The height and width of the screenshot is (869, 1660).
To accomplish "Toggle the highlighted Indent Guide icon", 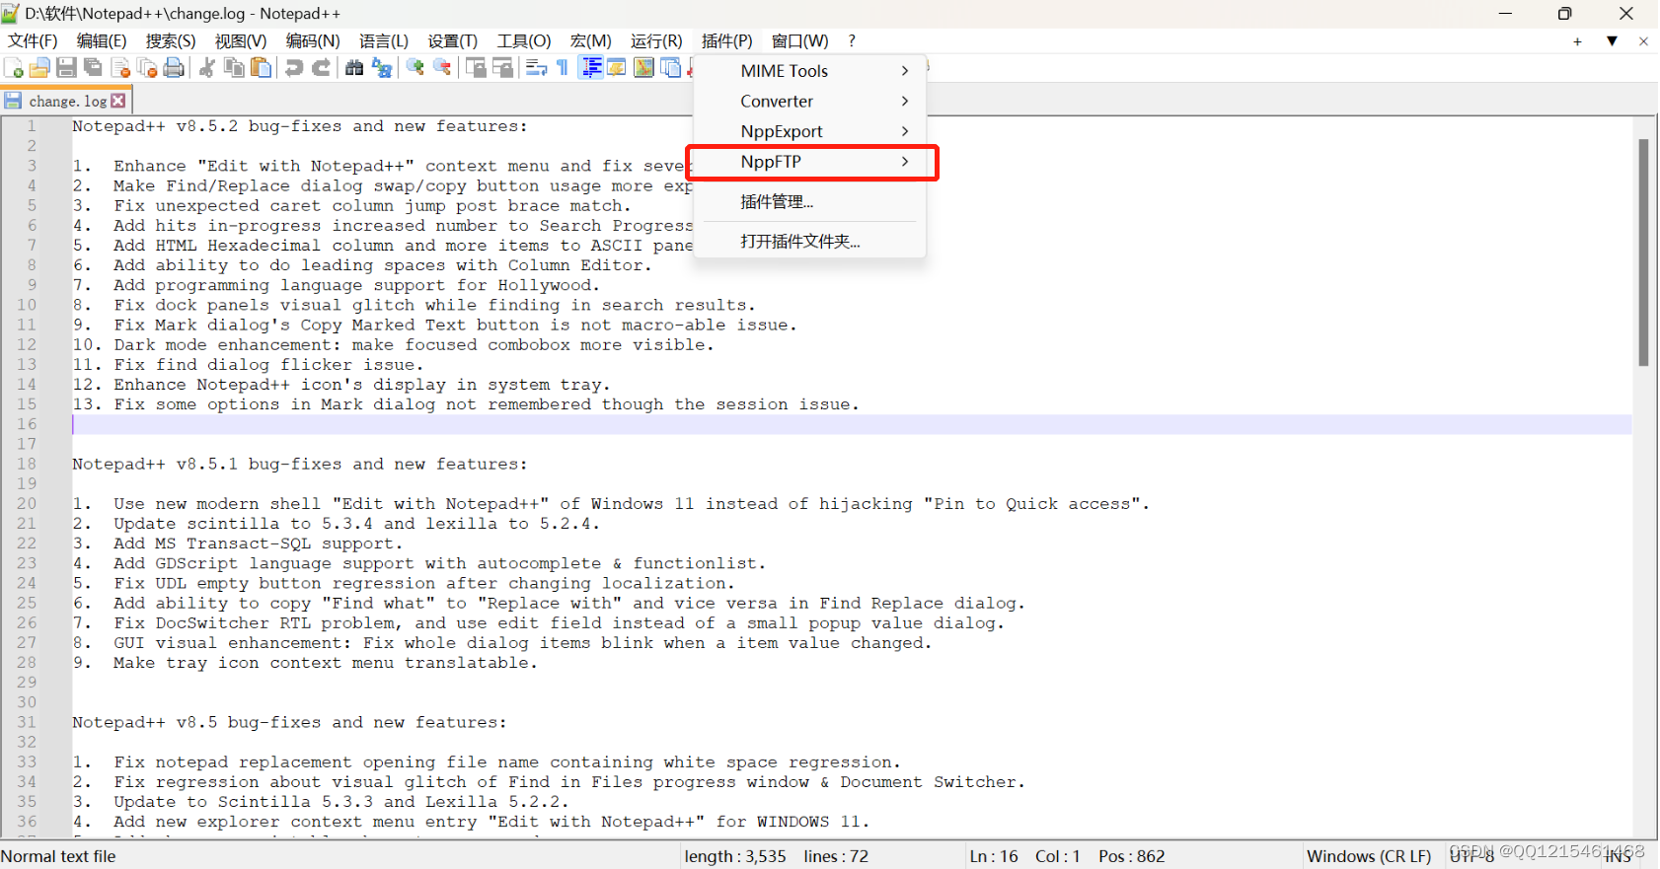I will click(591, 67).
